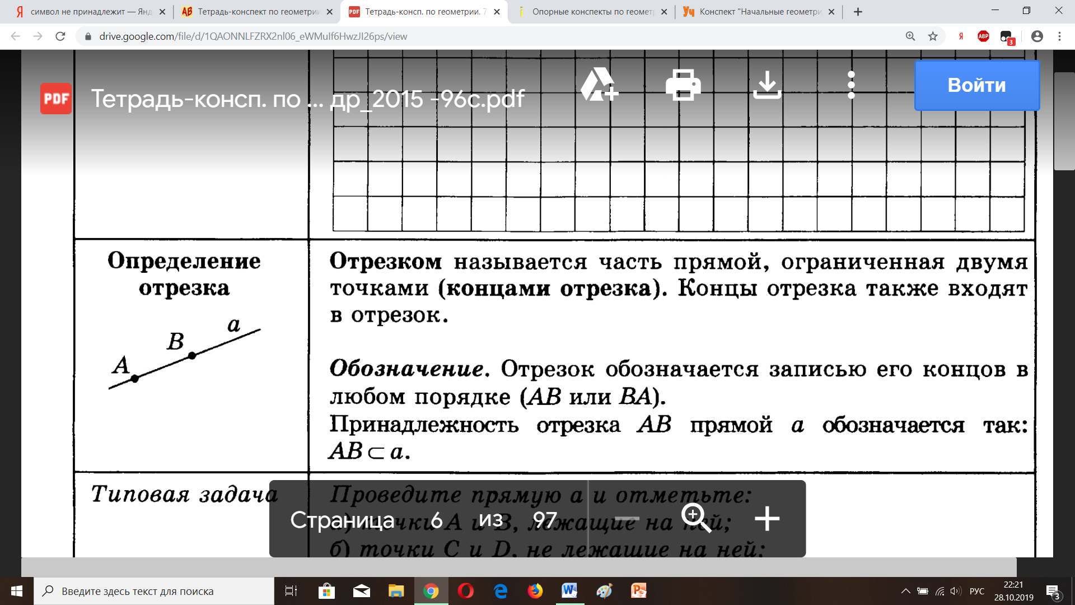Click the Windows taskbar search box
1075x605 pixels.
[x=154, y=591]
